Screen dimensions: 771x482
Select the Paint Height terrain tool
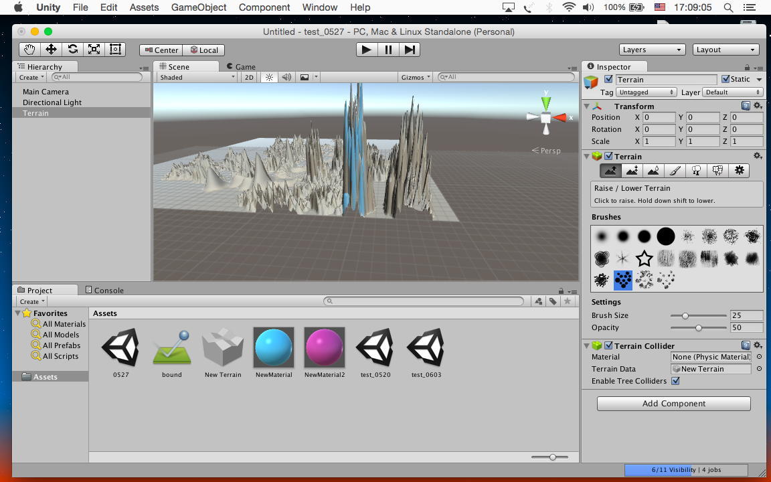tap(632, 171)
